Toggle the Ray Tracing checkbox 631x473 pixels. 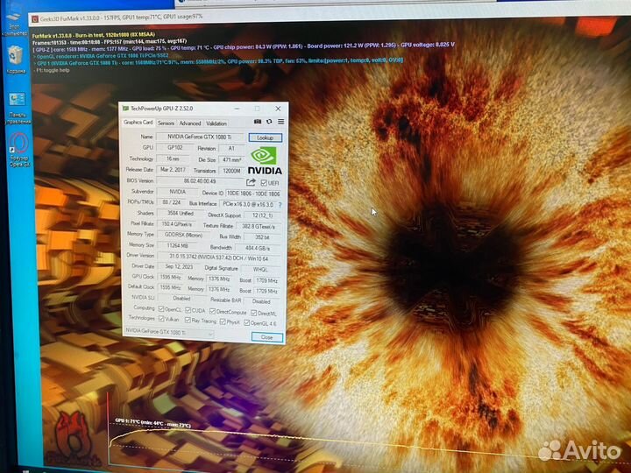tap(188, 321)
